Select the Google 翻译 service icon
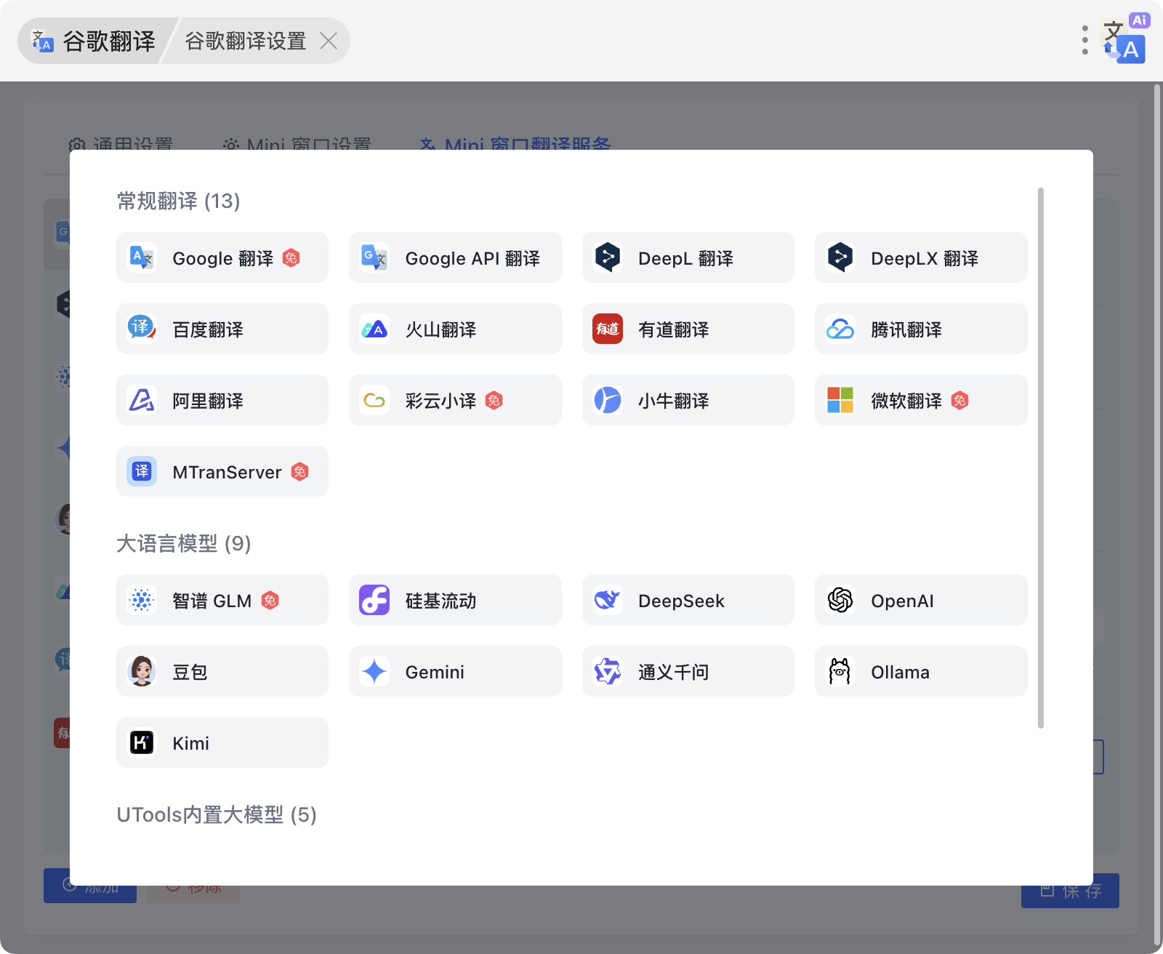The width and height of the screenshot is (1163, 954). pos(142,257)
